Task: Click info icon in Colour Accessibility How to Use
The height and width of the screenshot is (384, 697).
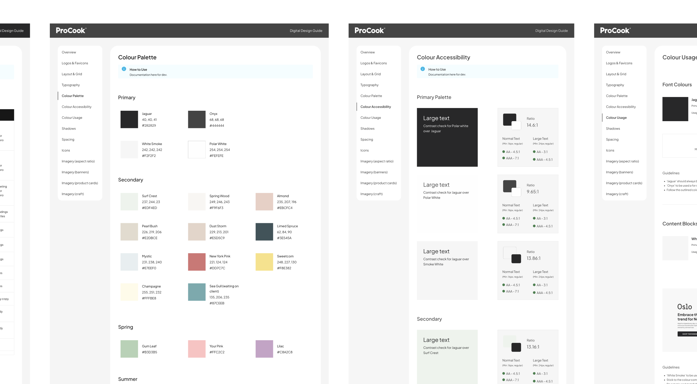Action: point(422,69)
